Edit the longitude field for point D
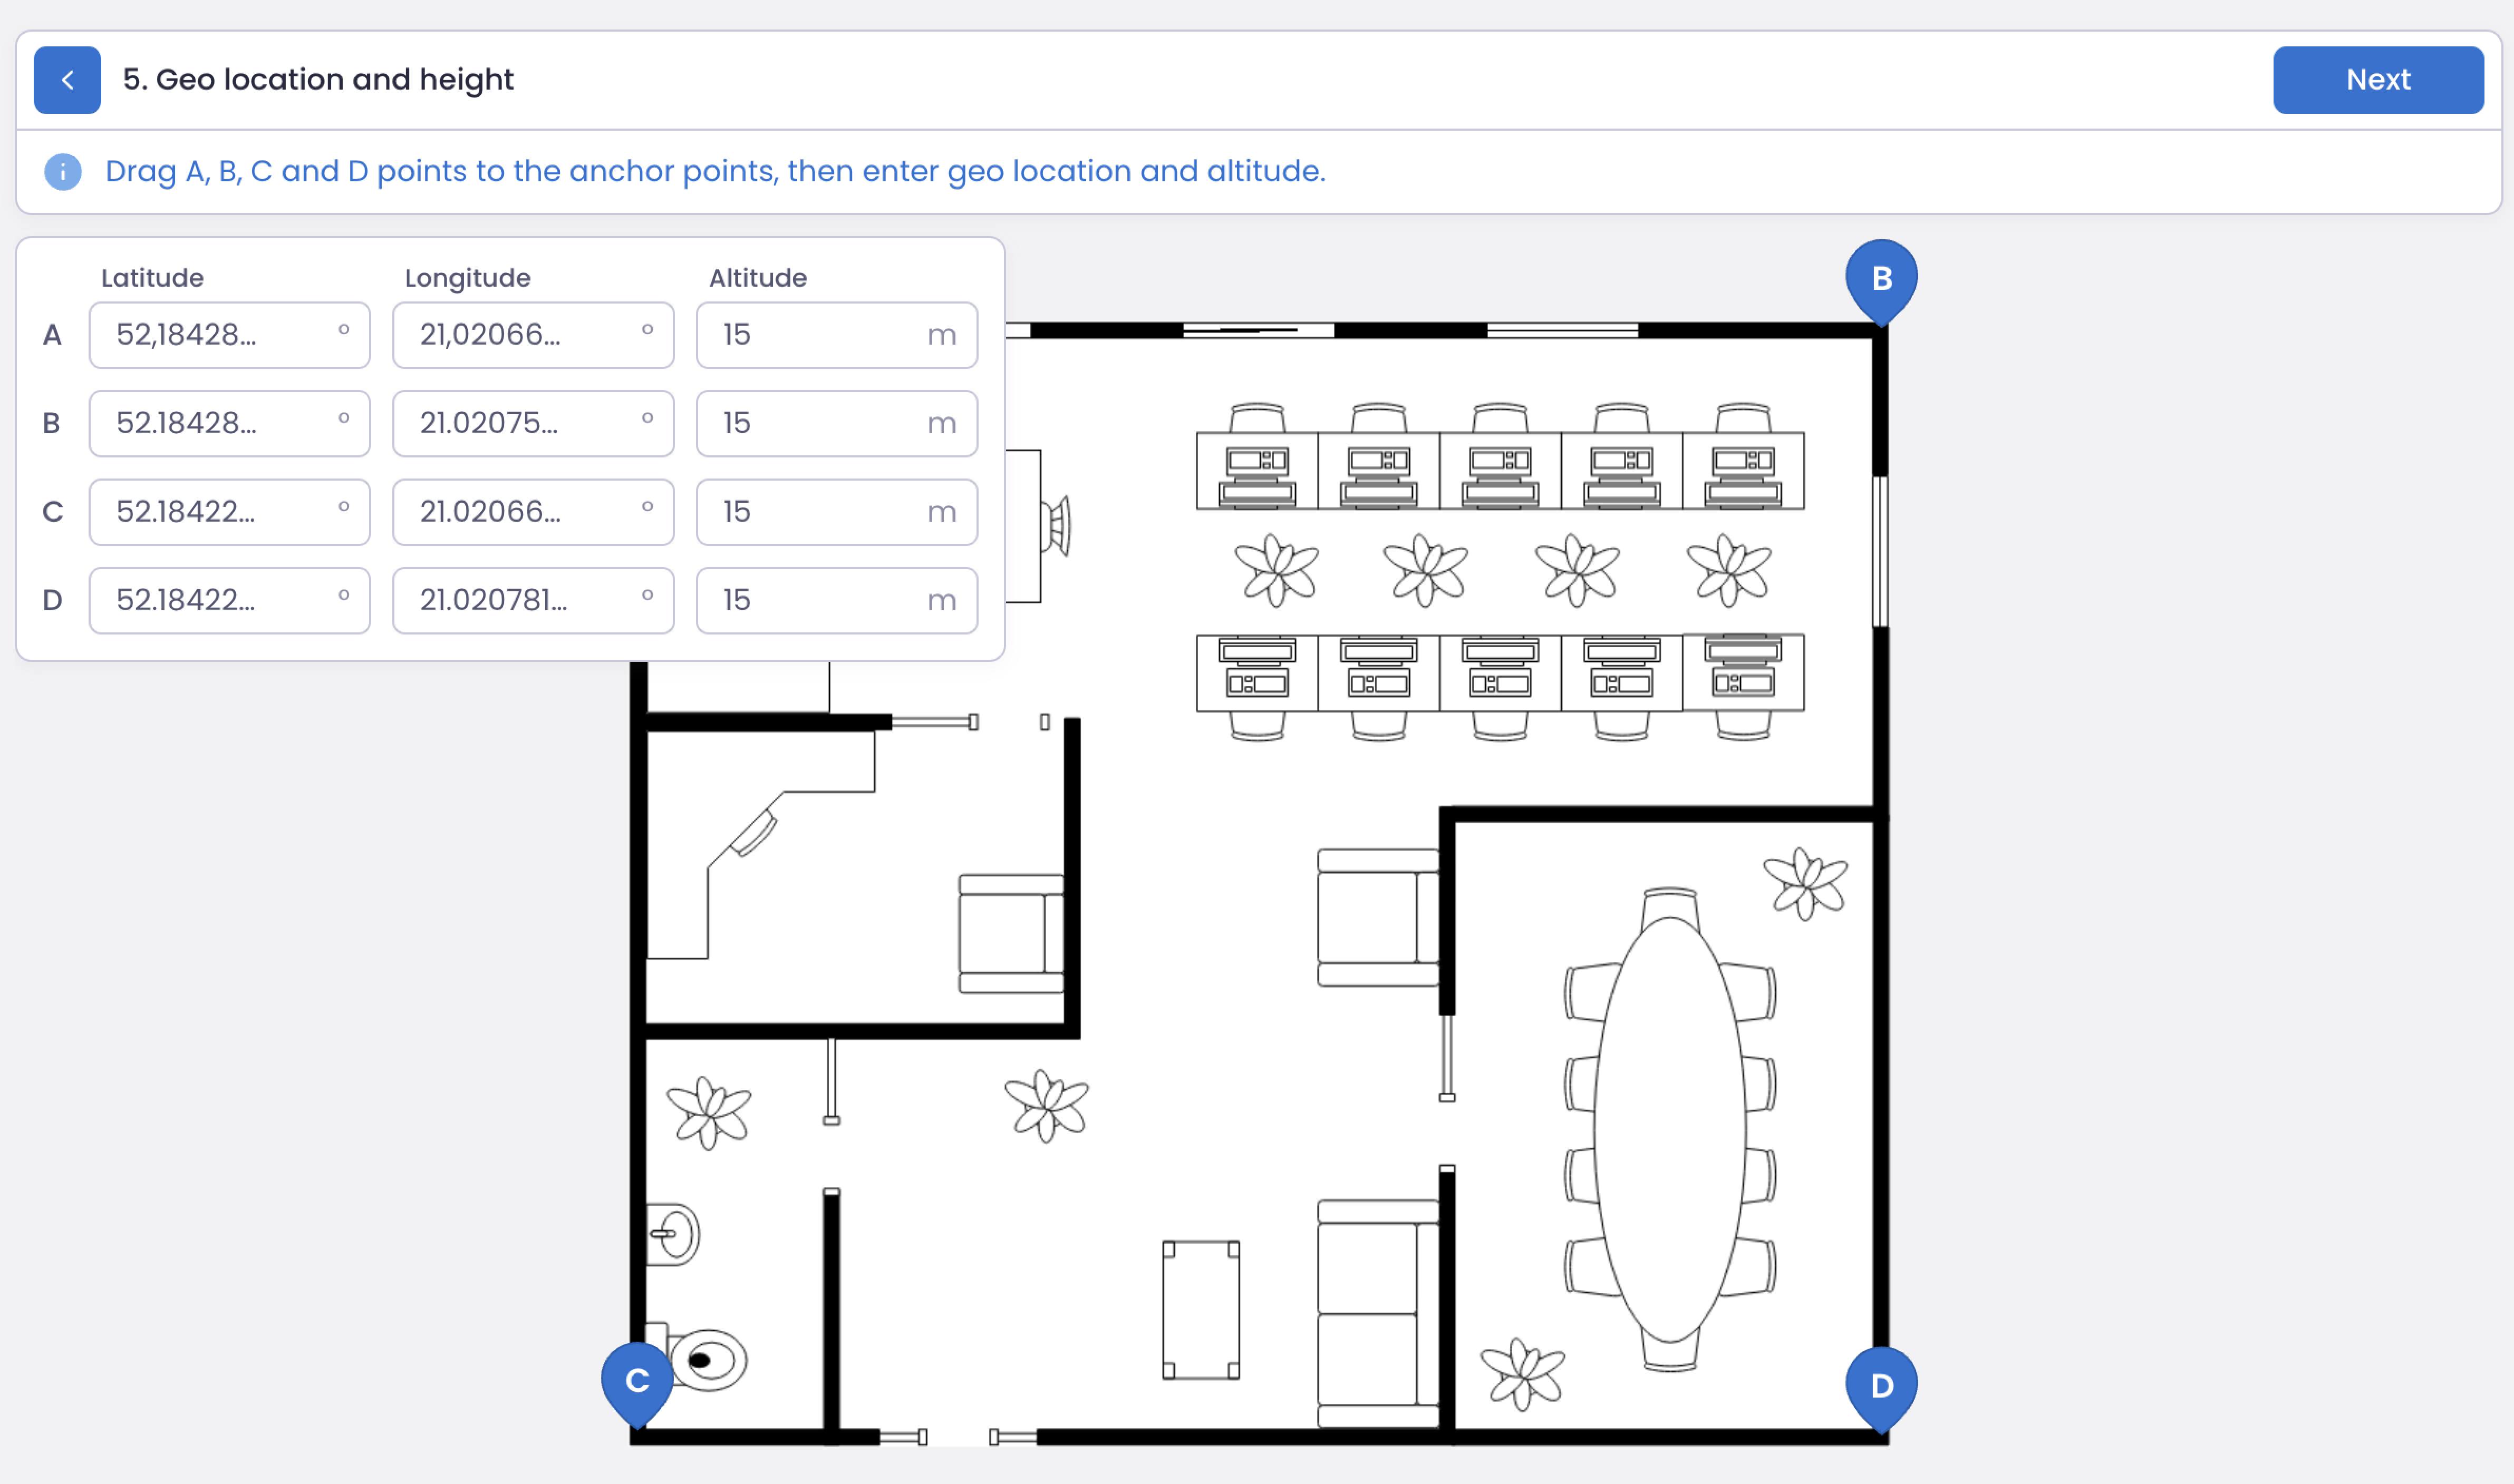This screenshot has height=1484, width=2514. pyautogui.click(x=532, y=600)
